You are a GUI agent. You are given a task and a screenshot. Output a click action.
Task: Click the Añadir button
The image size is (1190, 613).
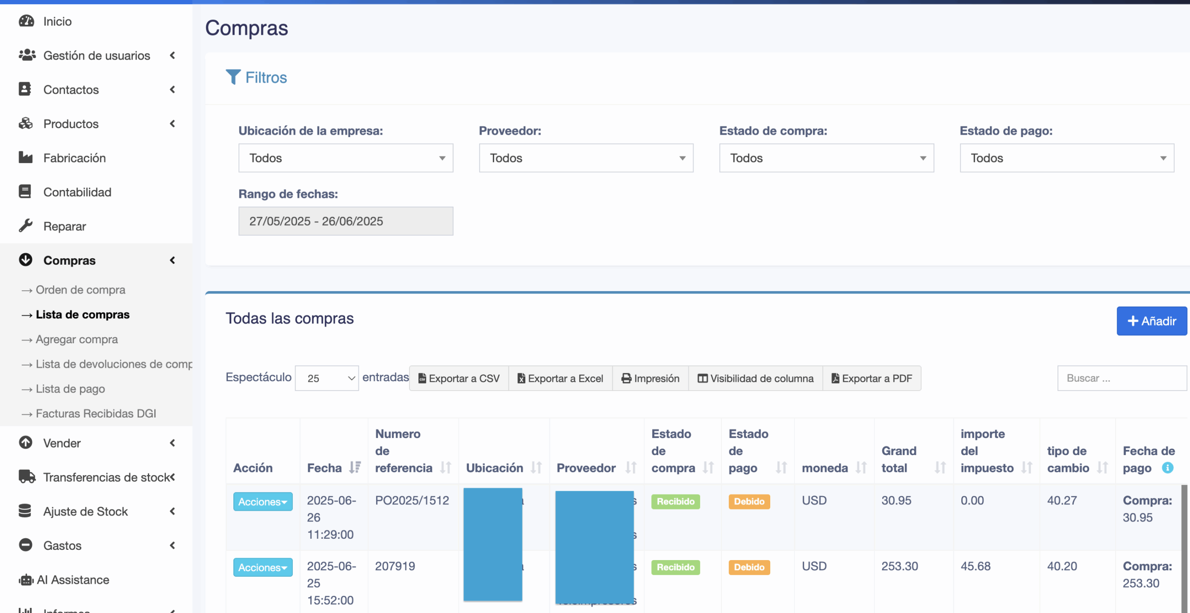(1151, 321)
